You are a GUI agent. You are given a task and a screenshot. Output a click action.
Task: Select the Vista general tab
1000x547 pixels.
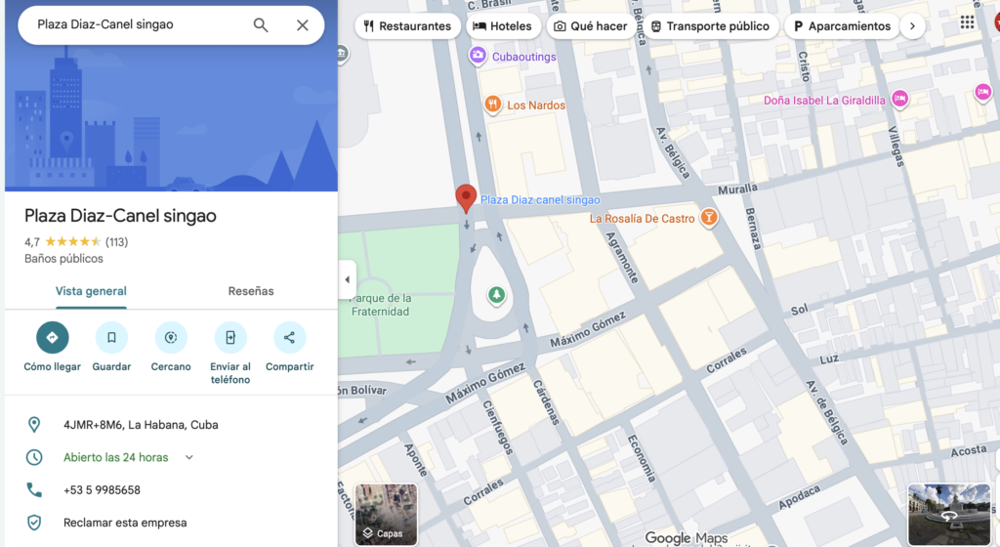(91, 291)
